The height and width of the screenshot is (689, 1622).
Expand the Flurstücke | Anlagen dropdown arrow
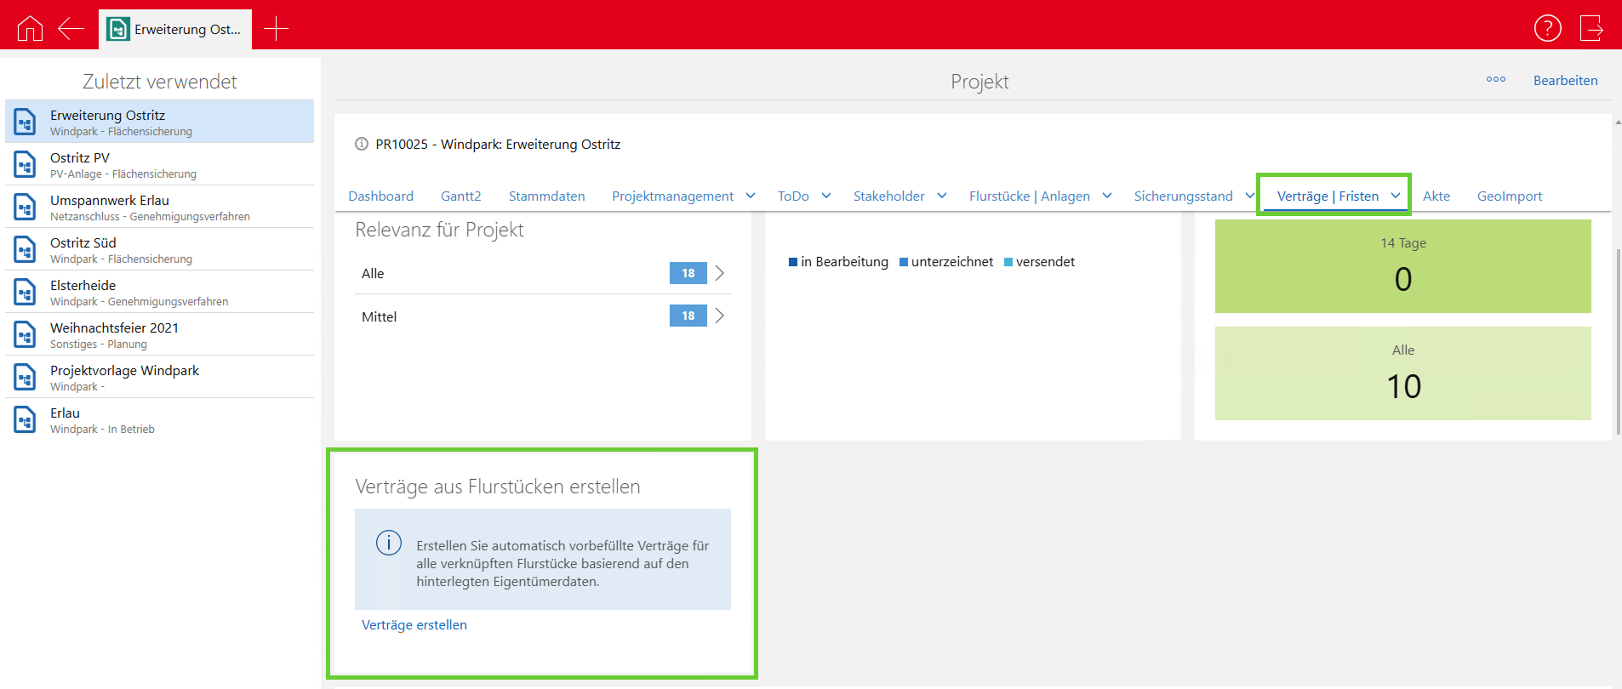(x=1107, y=196)
